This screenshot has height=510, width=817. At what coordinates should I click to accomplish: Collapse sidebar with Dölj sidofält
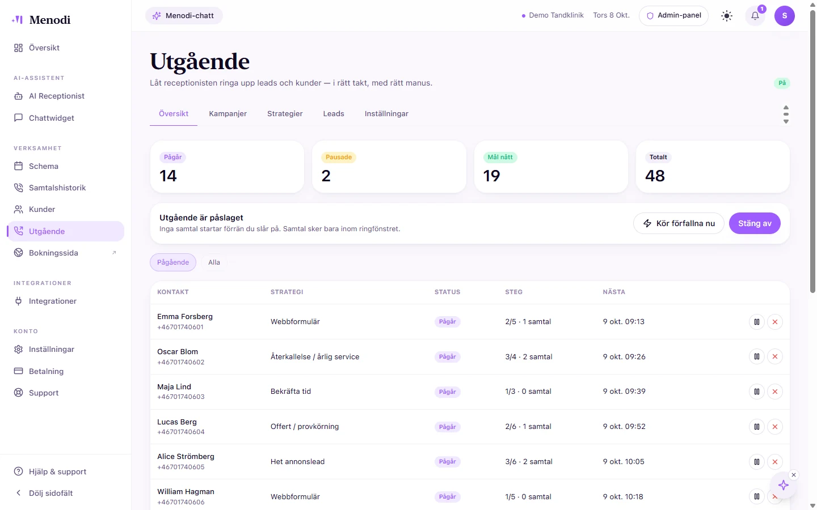pos(66,493)
